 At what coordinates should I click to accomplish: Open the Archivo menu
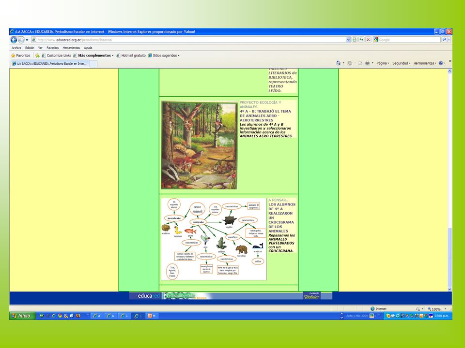click(16, 48)
